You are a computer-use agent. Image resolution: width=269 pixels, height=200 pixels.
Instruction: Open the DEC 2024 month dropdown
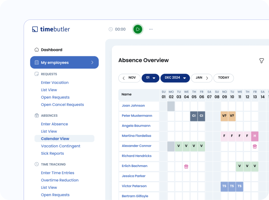point(175,78)
